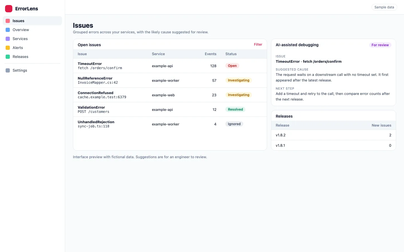Click the red ErrorLens logo icon
The width and height of the screenshot is (404, 252).
coord(9,9)
